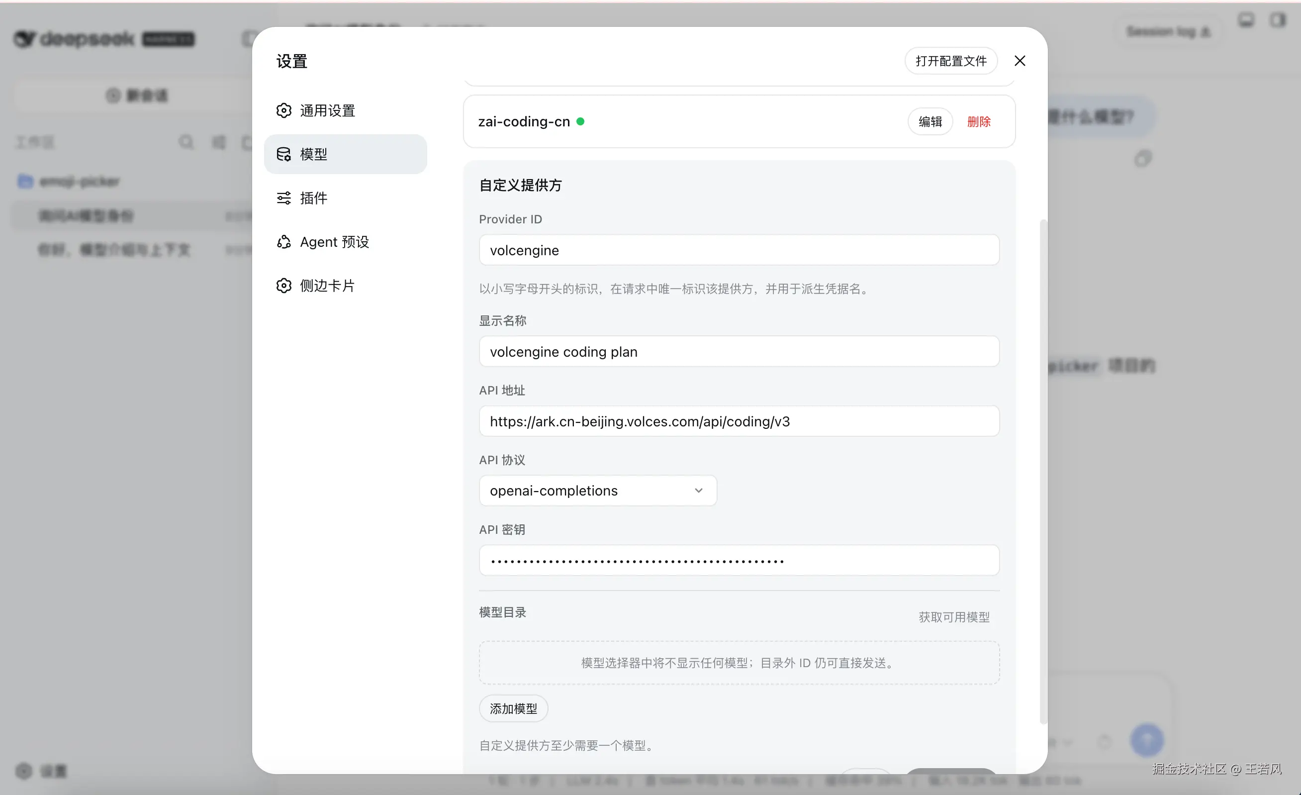The image size is (1301, 795).
Task: Open the emoji-picker workspace folder in background
Action: (x=69, y=181)
